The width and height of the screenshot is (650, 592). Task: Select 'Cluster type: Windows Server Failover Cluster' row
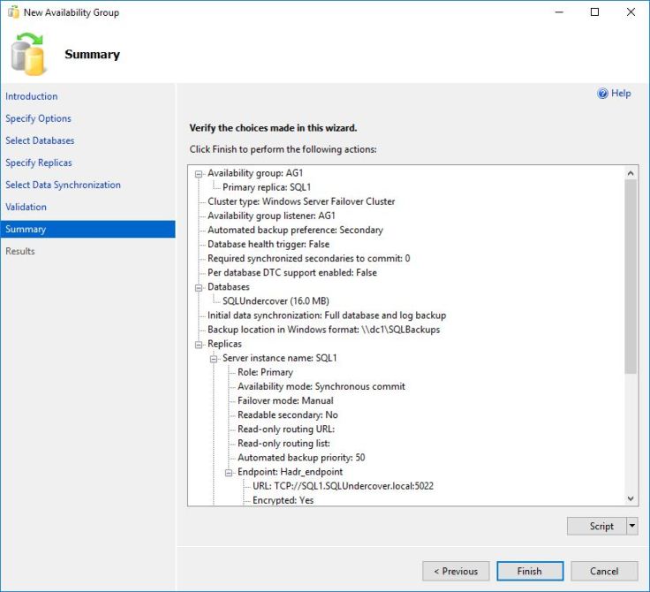point(301,201)
